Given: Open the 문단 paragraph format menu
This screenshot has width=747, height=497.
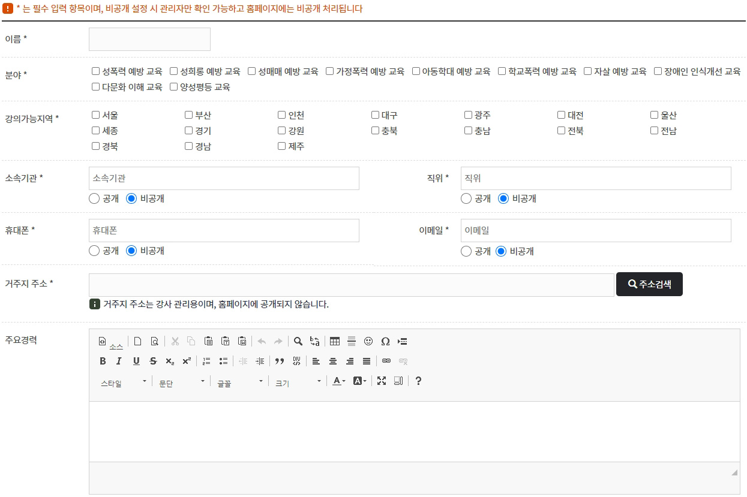Looking at the screenshot, I should click(181, 381).
